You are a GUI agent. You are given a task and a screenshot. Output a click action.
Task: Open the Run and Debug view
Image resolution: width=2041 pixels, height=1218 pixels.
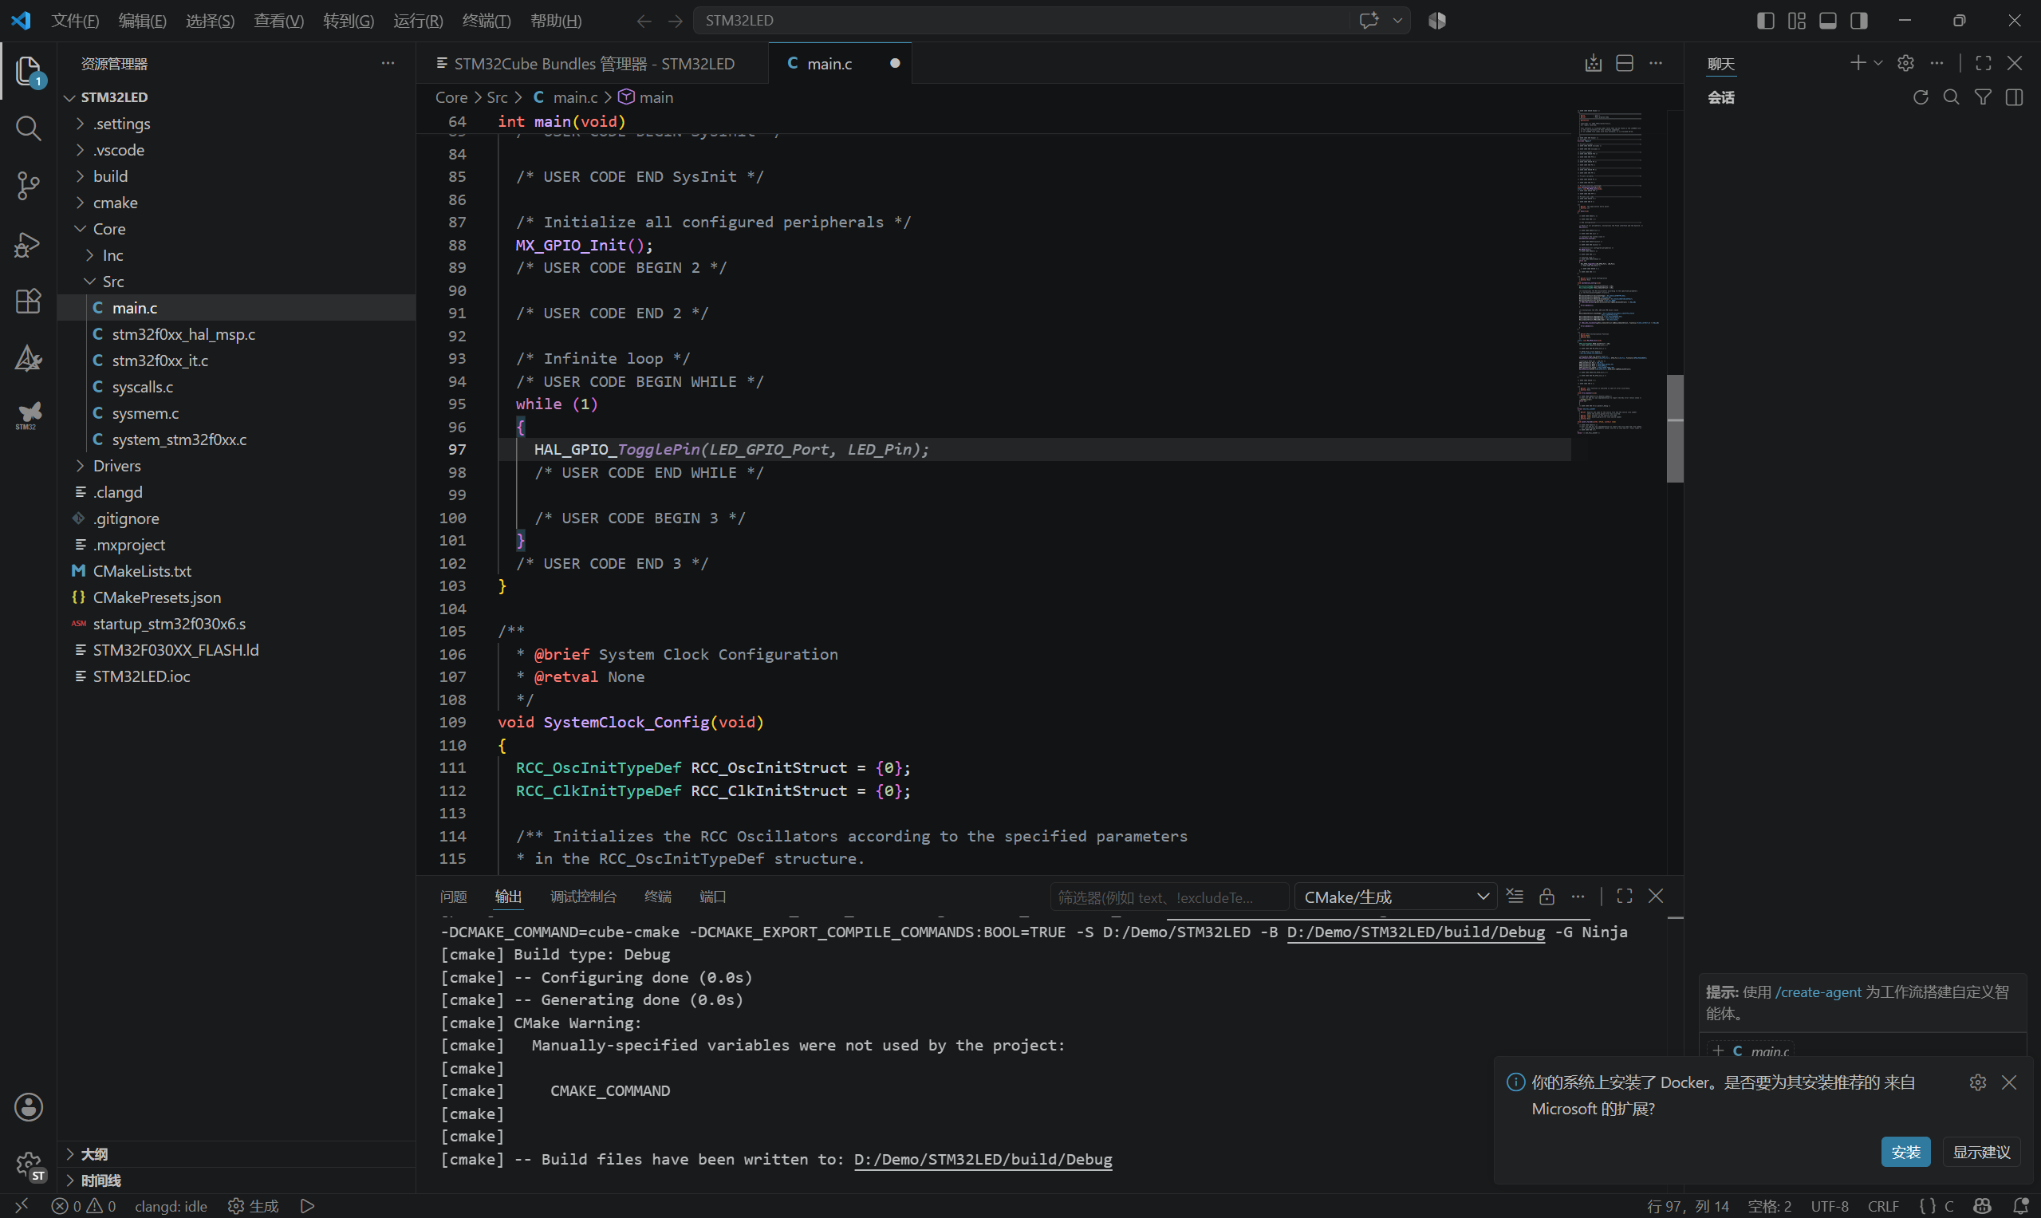point(28,244)
